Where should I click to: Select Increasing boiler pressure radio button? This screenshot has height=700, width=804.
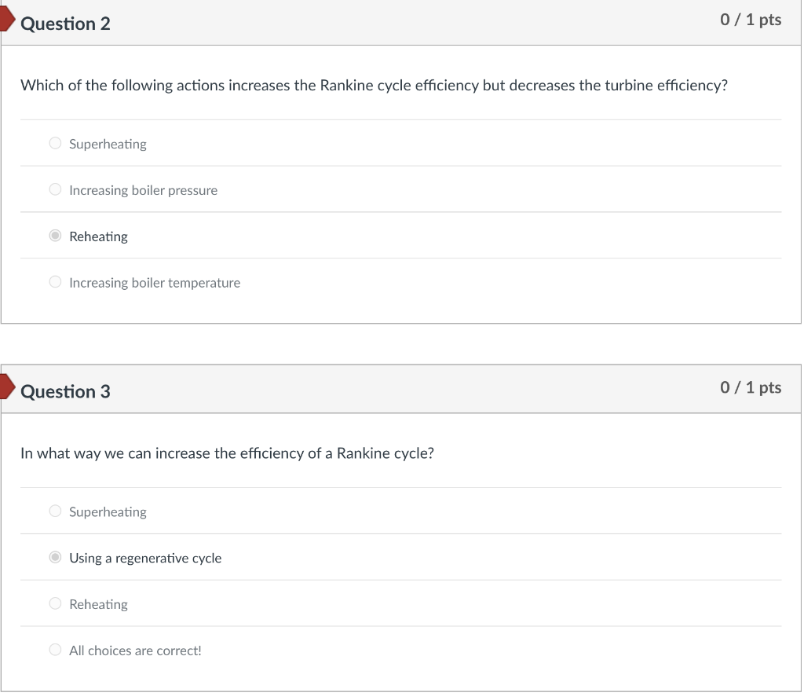click(x=55, y=189)
